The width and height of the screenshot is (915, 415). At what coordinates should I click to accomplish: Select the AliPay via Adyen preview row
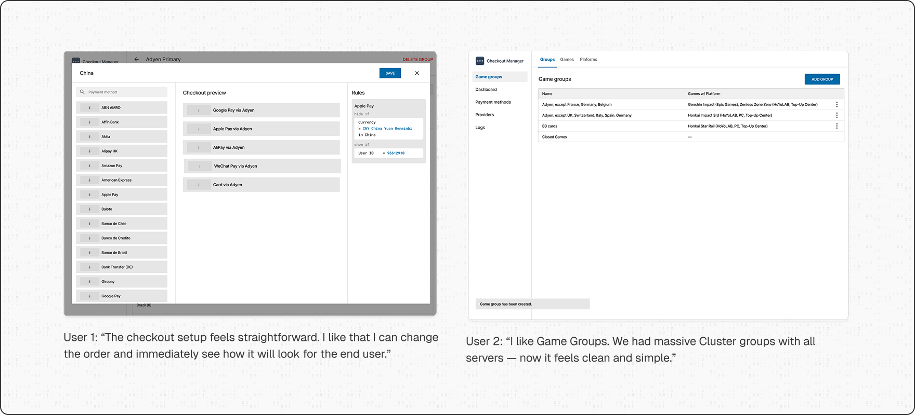[x=262, y=147]
